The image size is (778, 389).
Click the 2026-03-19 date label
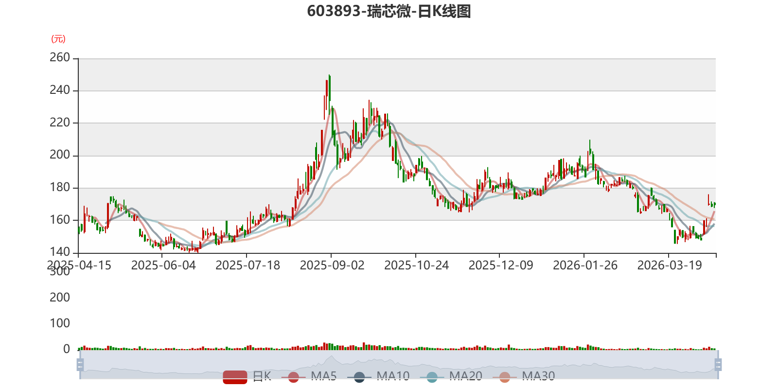670,265
